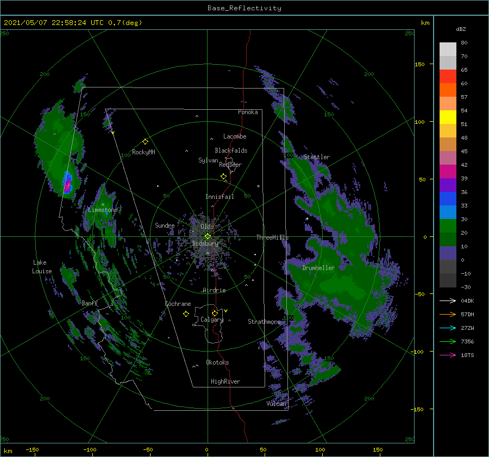This screenshot has height=457, width=489.
Task: Click the dBZ legend heading
Action: (461, 29)
